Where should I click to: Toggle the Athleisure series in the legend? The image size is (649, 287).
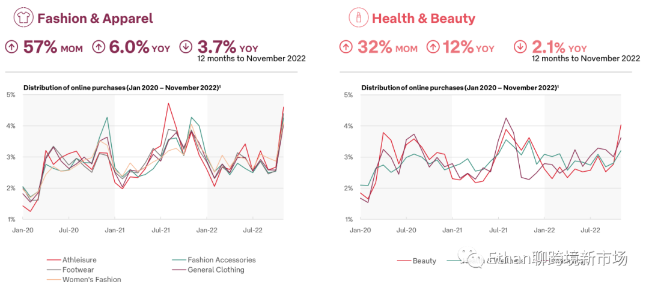click(79, 260)
